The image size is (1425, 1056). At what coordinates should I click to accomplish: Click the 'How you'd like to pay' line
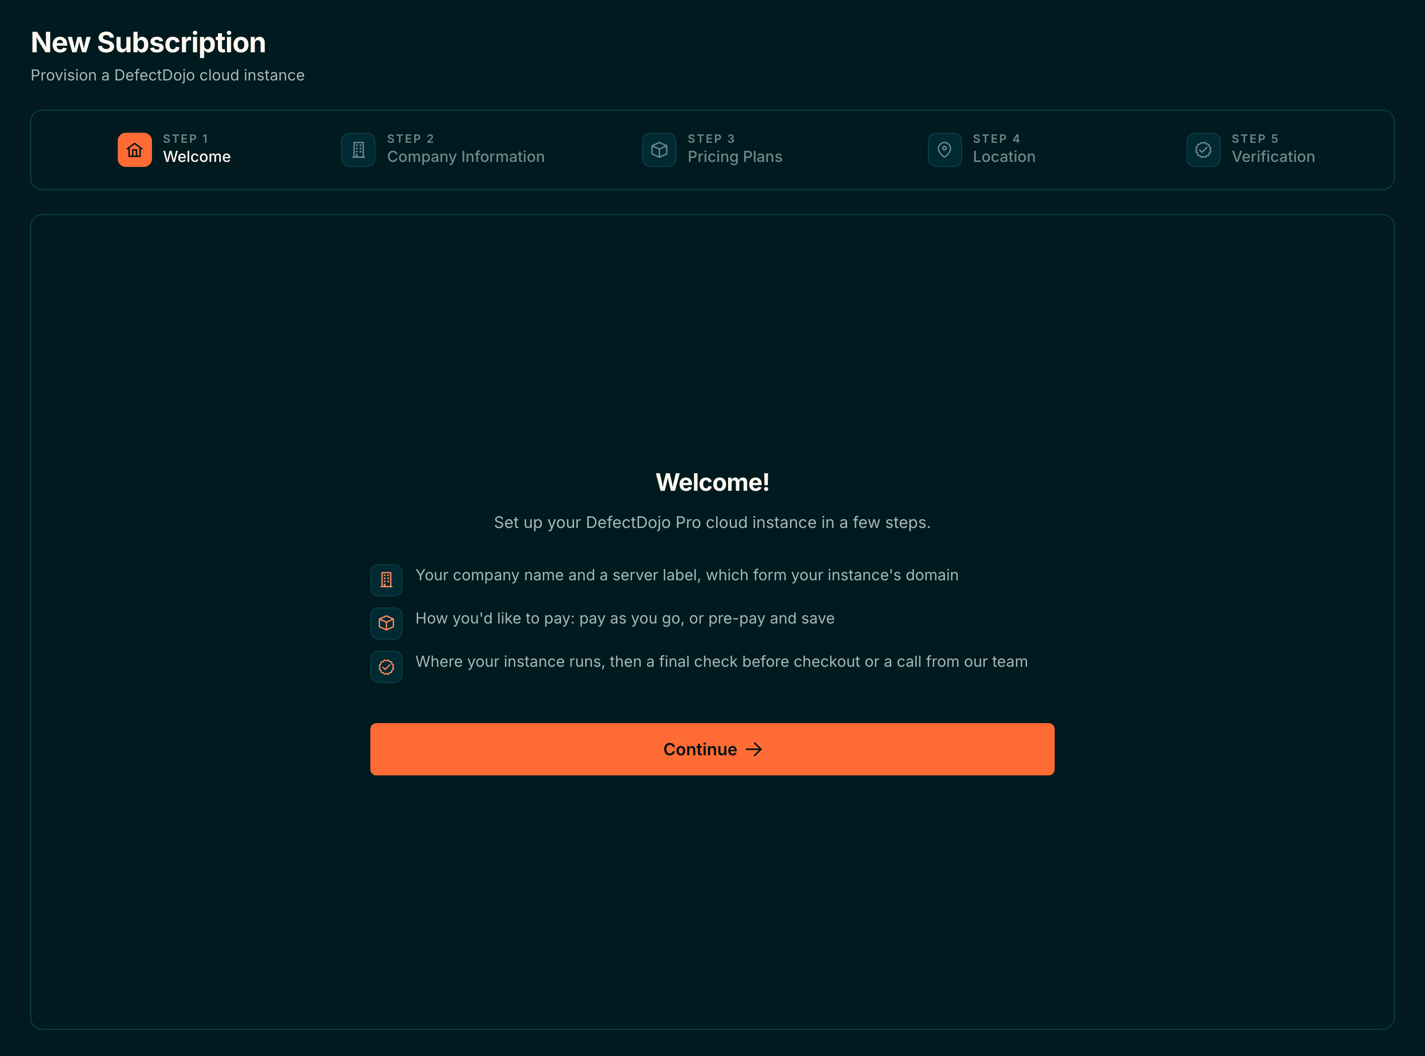coord(625,618)
